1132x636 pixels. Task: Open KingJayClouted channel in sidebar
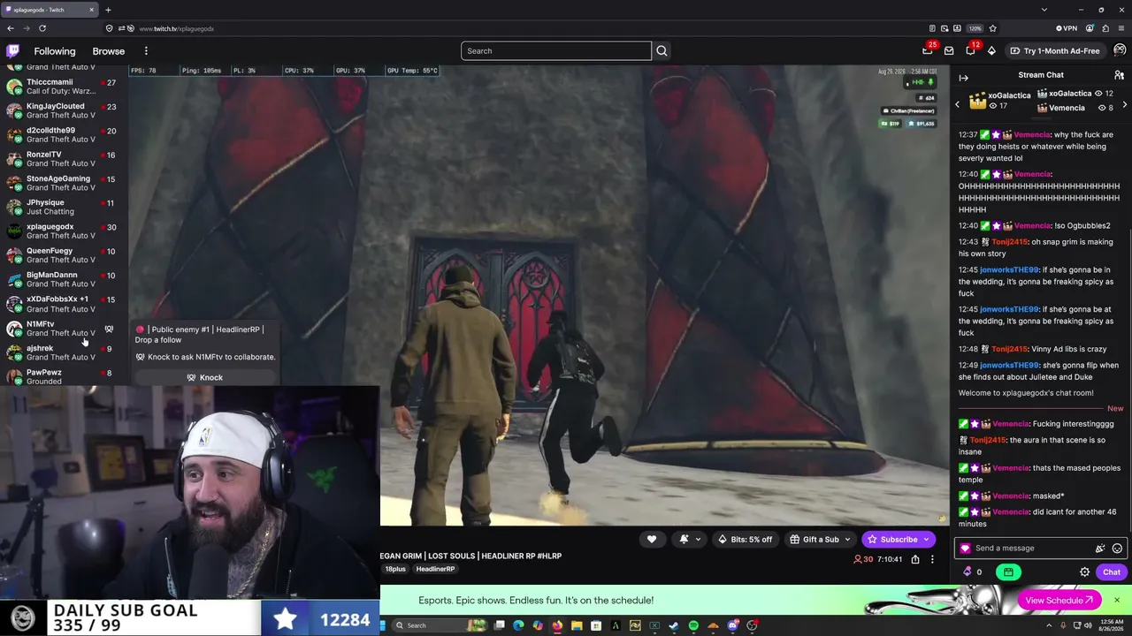point(64,110)
